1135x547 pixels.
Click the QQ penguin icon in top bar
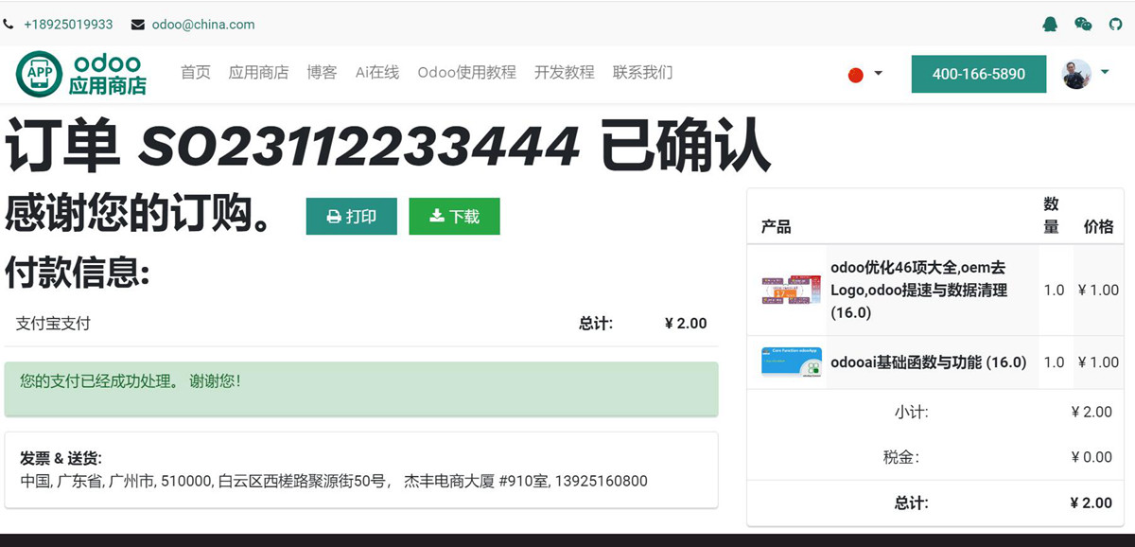(1050, 25)
